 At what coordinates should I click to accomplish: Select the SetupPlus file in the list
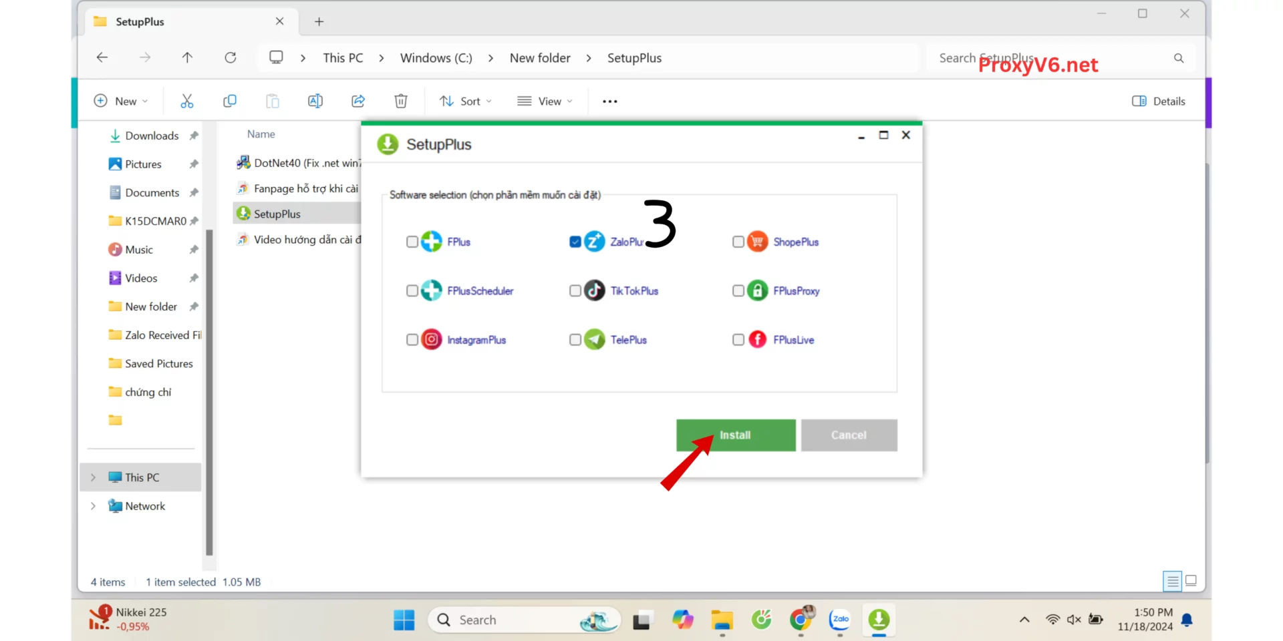tap(297, 214)
